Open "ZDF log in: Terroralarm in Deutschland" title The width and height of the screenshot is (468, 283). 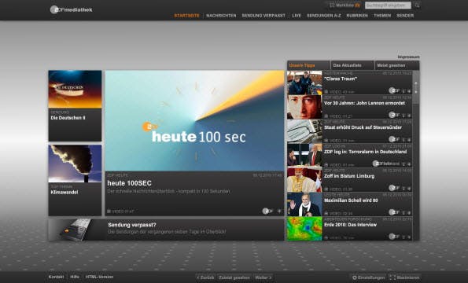coord(365,152)
